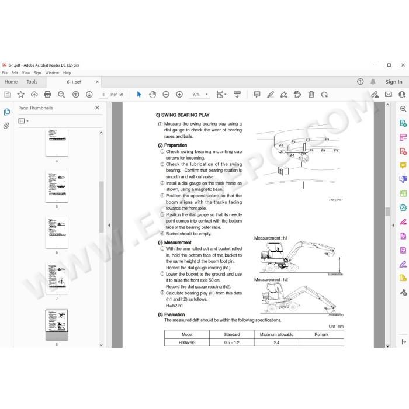Click thumbnail panel scroll down arrow
The width and height of the screenshot is (409, 409).
click(102, 345)
